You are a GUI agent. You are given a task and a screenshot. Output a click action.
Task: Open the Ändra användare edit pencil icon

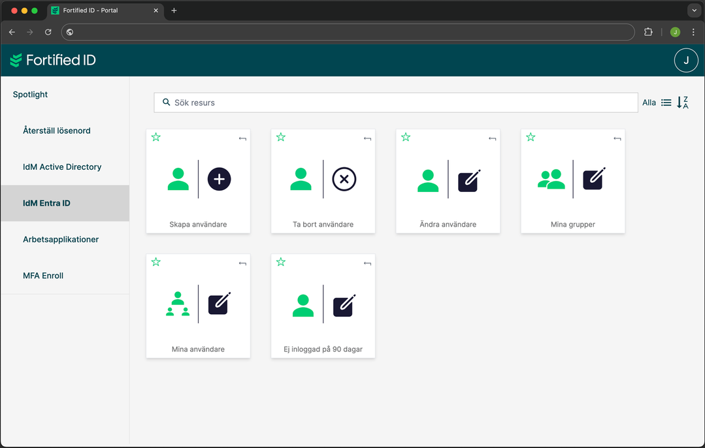[x=469, y=180]
